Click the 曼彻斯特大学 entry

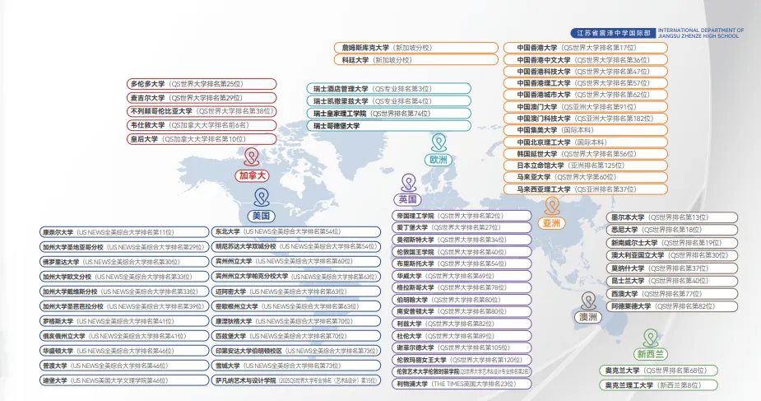462,240
